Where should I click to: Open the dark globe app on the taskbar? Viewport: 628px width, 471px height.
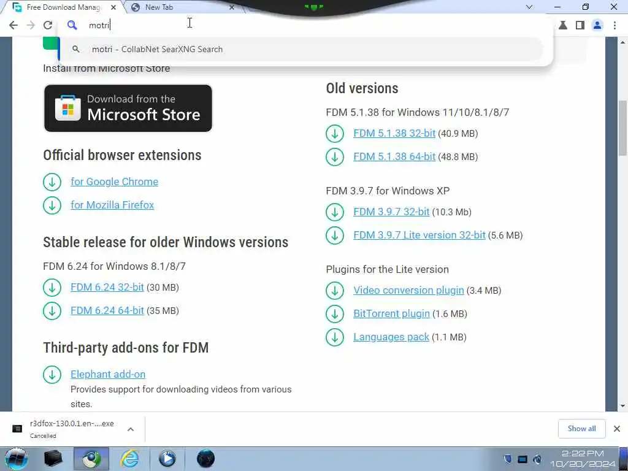[x=206, y=459]
